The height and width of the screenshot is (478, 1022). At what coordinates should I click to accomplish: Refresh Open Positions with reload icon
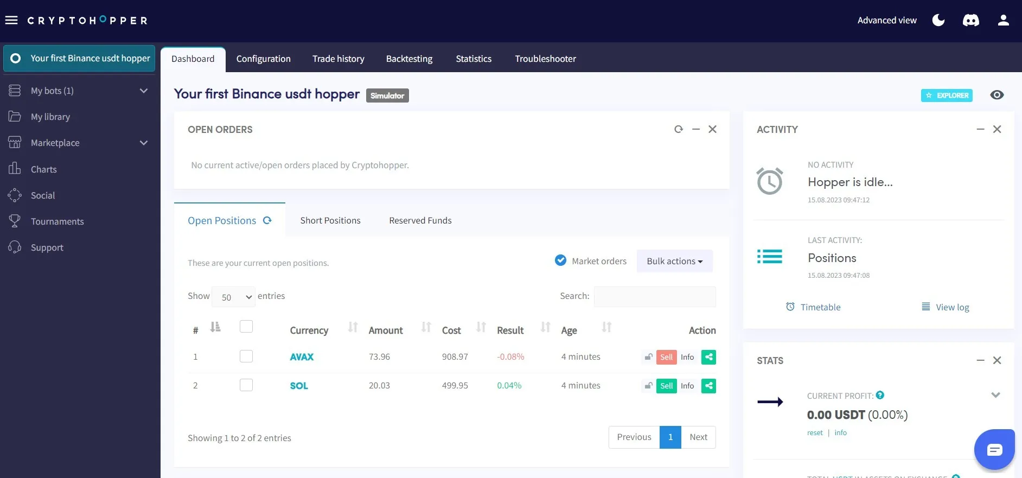click(x=267, y=220)
